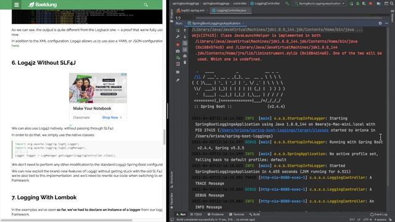
Task: Open Run panel settings gear
Action: pyautogui.click(x=380, y=23)
